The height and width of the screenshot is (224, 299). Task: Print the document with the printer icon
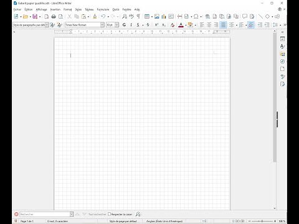54,16
